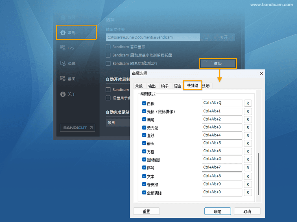
Task: Toggle Bandicam 启动后最小化到系统托盘 checkbox
Action: (108, 55)
